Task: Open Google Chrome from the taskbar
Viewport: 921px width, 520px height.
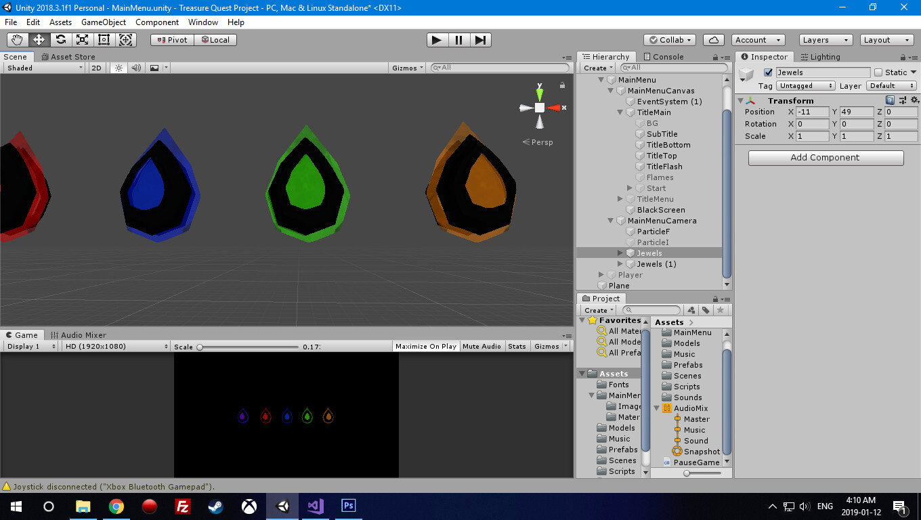Action: (116, 506)
